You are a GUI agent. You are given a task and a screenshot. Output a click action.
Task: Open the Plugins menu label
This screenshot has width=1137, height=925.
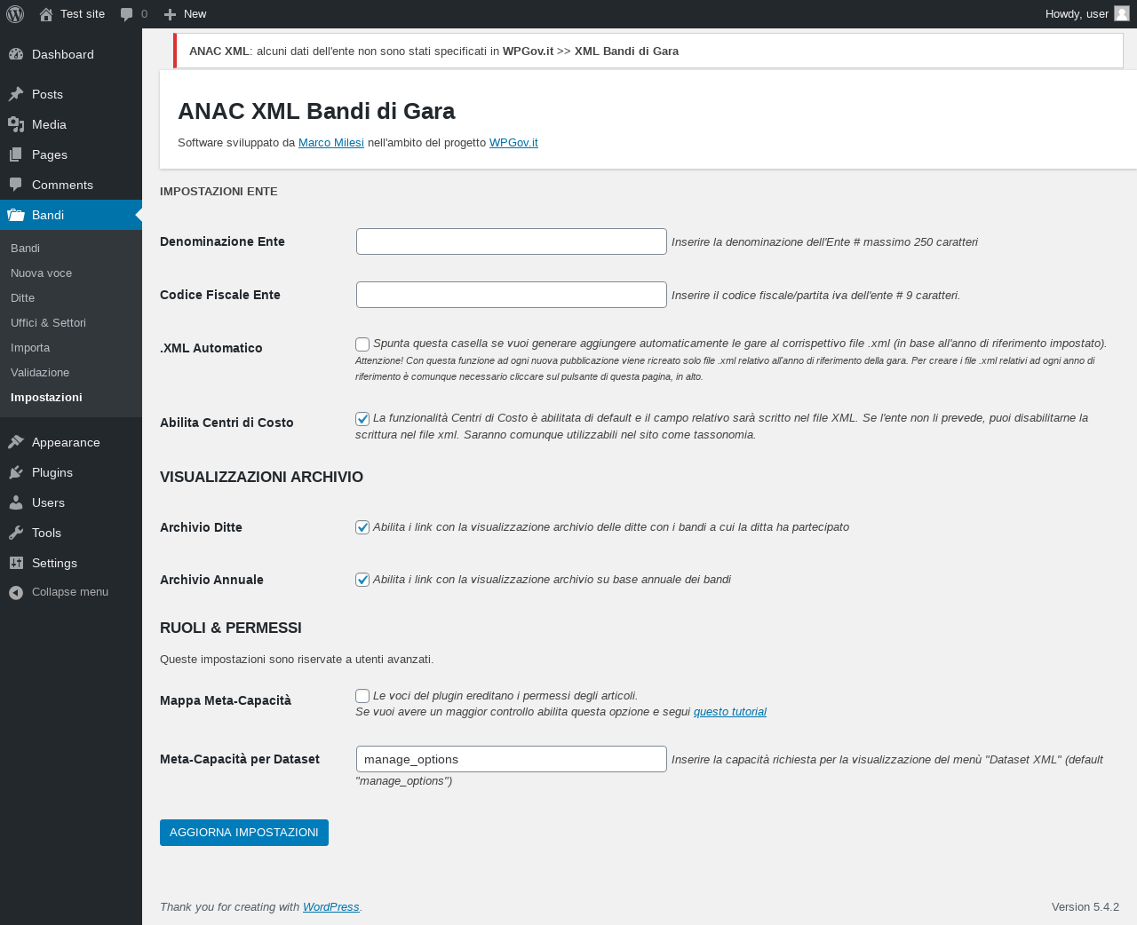click(52, 472)
